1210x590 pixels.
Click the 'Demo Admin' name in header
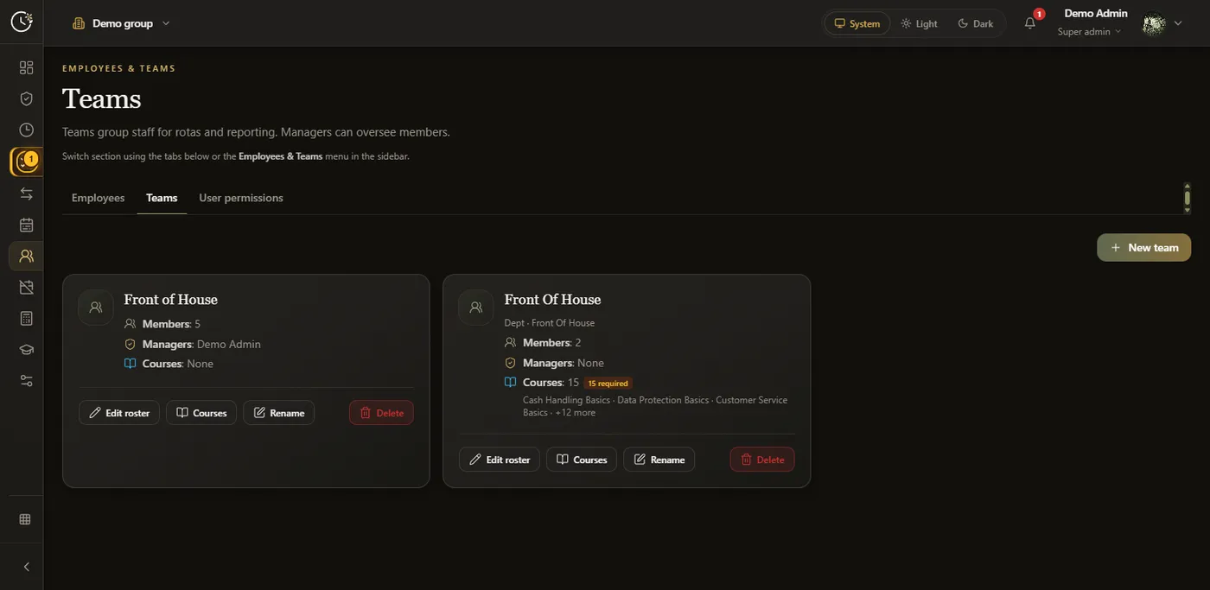point(1096,14)
